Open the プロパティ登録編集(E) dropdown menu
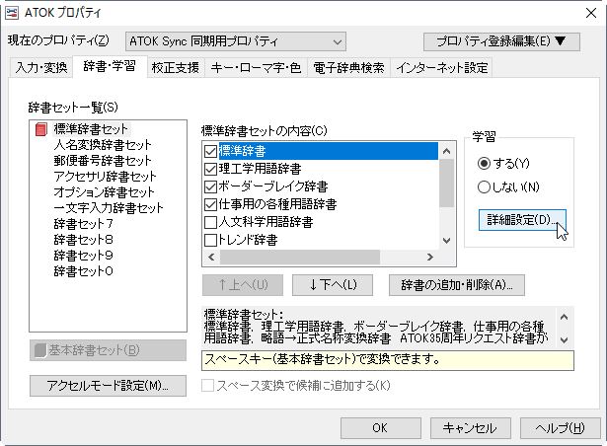Image resolution: width=607 pixels, height=446 pixels. click(501, 41)
